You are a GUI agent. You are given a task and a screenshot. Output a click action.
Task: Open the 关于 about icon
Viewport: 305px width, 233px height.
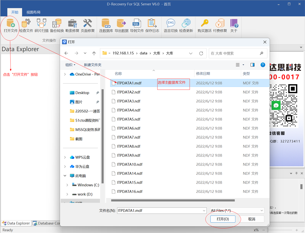tap(234, 25)
